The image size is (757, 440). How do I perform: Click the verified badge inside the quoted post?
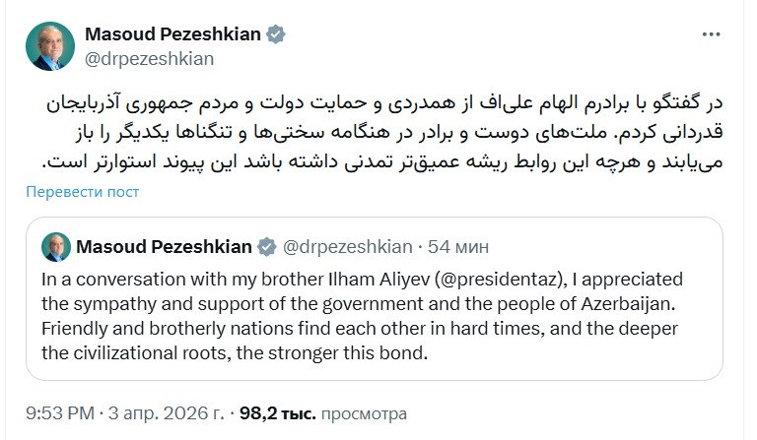[x=266, y=245]
